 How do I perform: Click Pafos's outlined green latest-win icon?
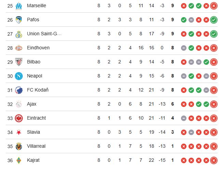tap(214, 20)
